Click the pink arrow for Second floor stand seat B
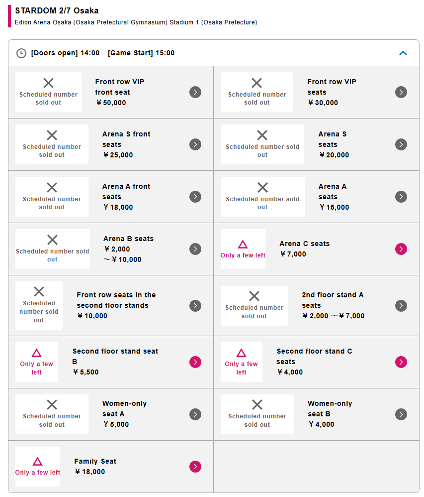424x497 pixels. click(x=195, y=362)
